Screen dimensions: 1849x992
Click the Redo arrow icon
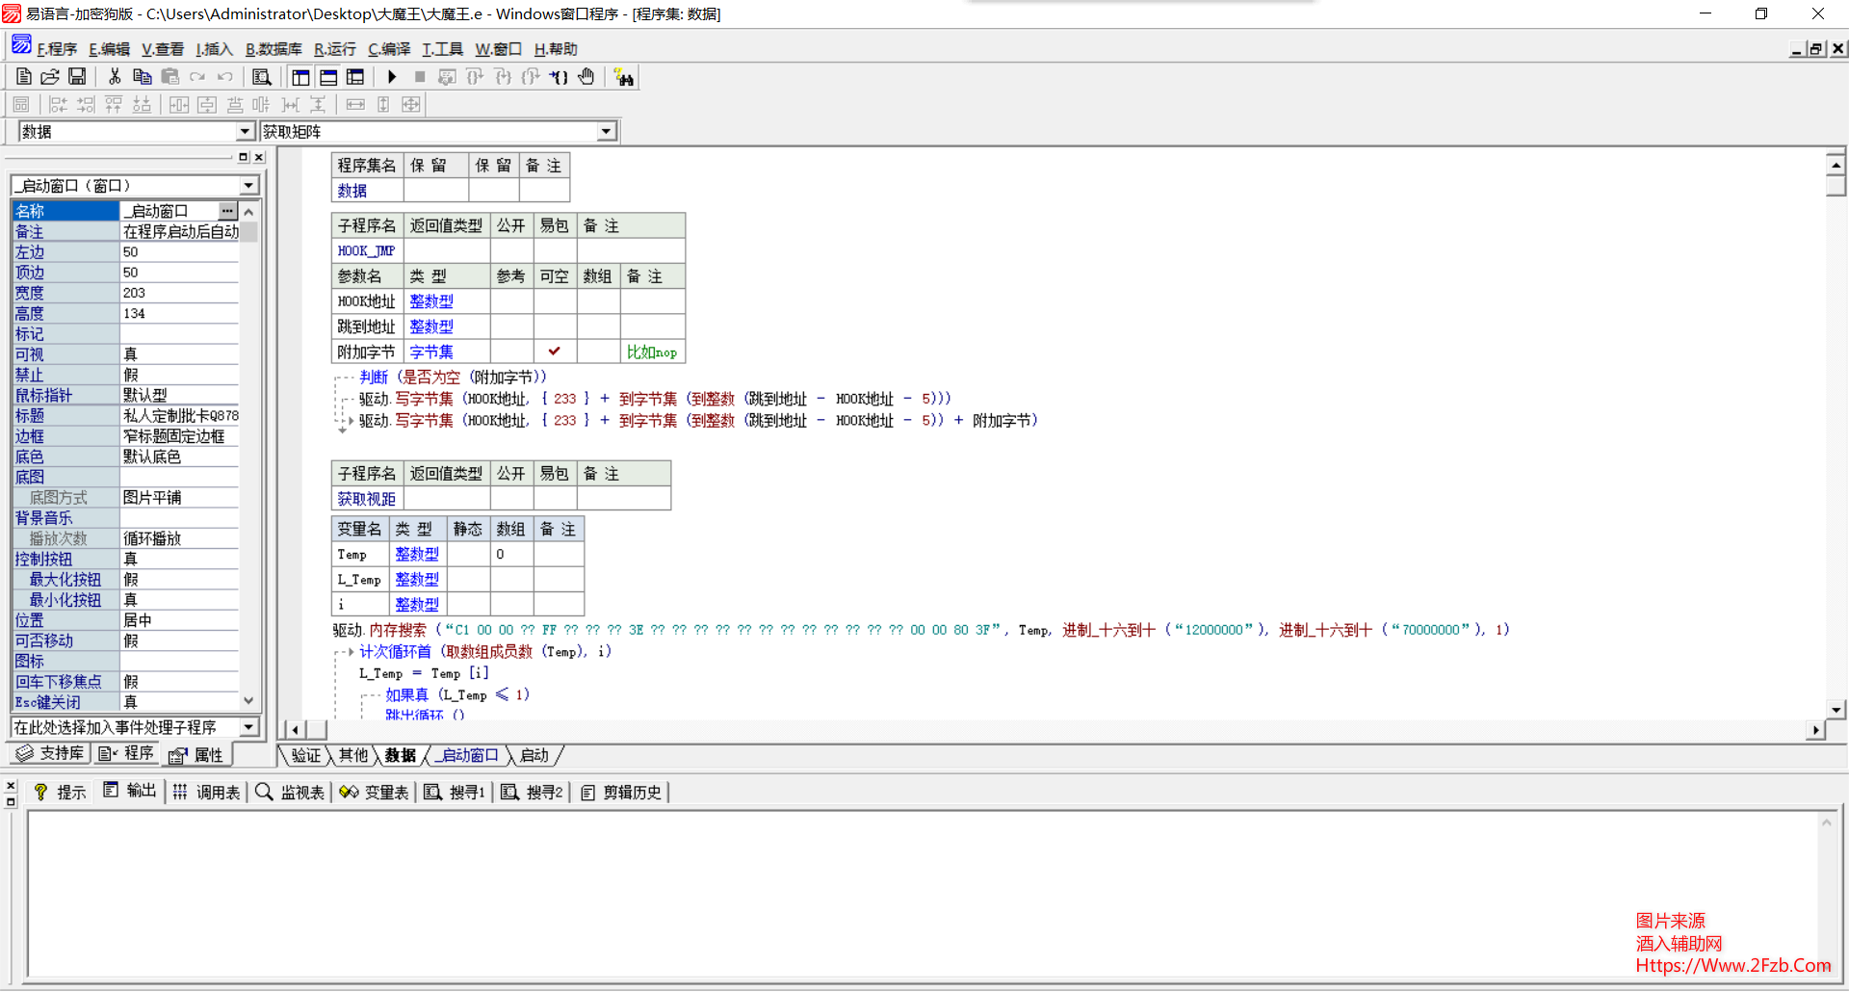(x=197, y=77)
